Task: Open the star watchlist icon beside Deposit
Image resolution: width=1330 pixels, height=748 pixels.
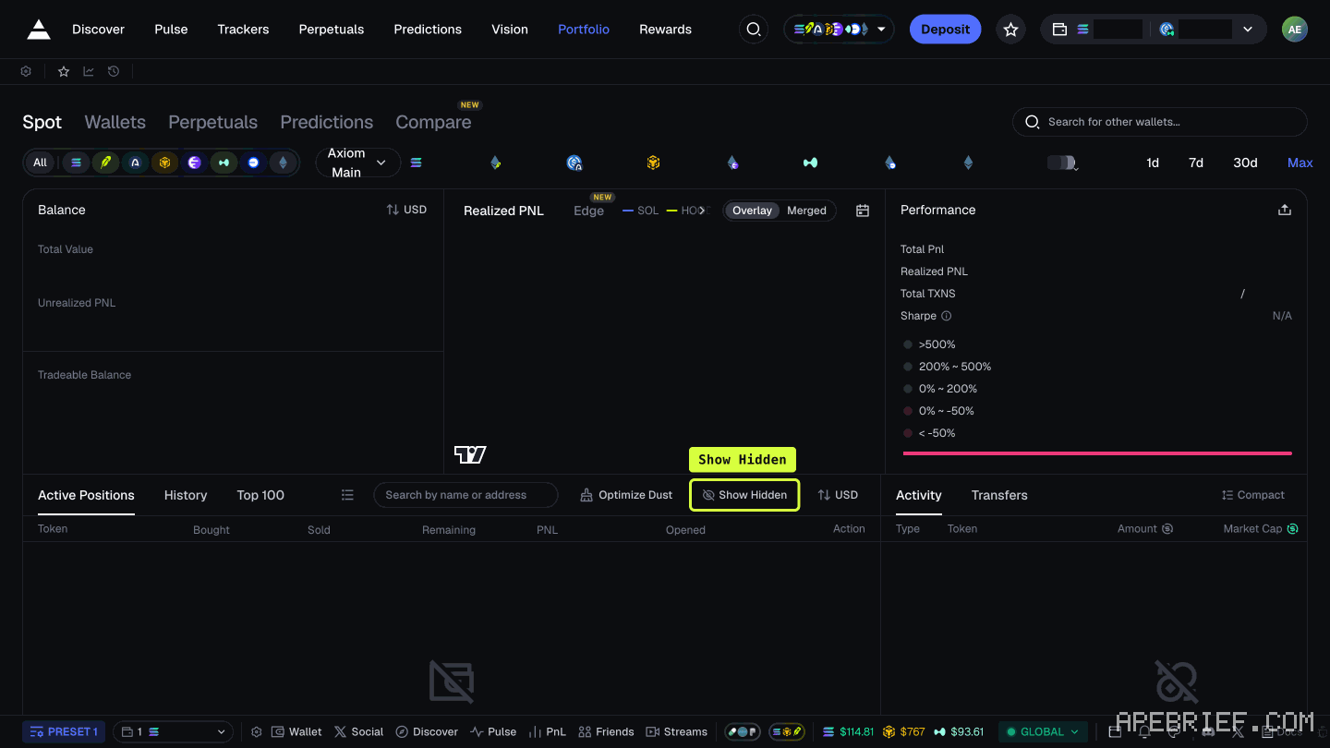Action: 1010,30
